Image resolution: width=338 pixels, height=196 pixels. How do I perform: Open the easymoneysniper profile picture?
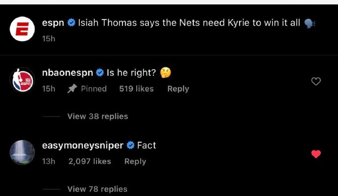click(23, 152)
